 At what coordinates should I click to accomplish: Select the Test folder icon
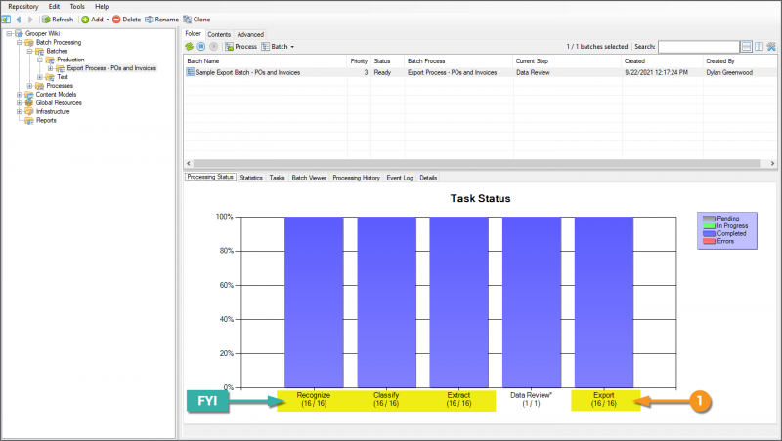(50, 77)
